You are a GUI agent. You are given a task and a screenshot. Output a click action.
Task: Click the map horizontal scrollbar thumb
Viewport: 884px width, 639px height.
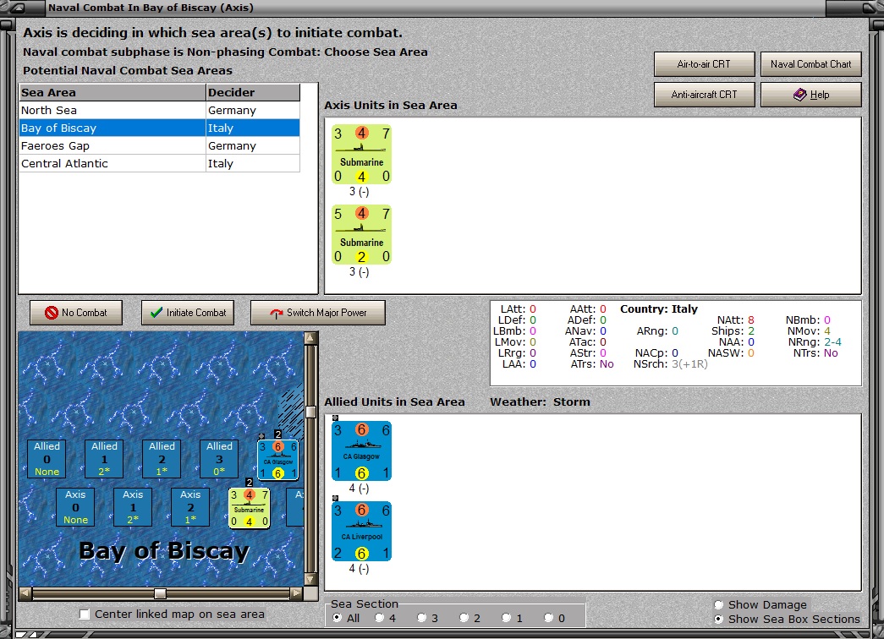161,593
